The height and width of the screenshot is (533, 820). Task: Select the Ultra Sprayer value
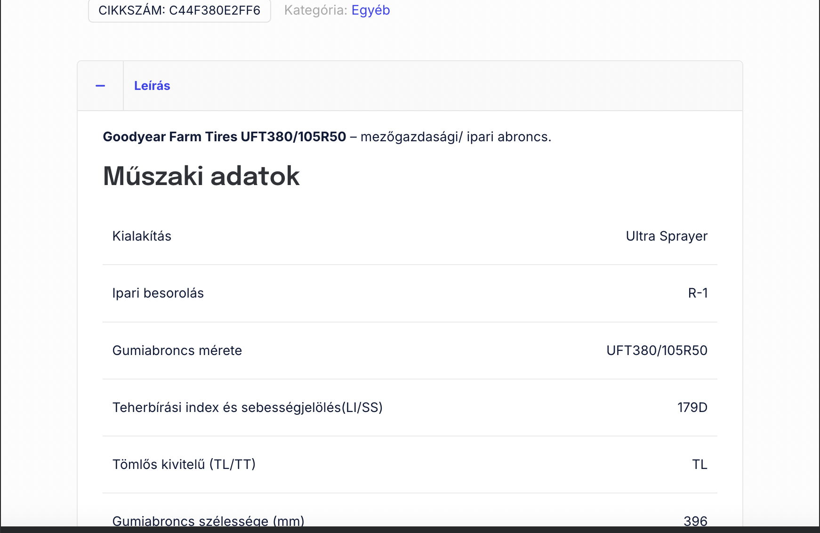pyautogui.click(x=667, y=236)
